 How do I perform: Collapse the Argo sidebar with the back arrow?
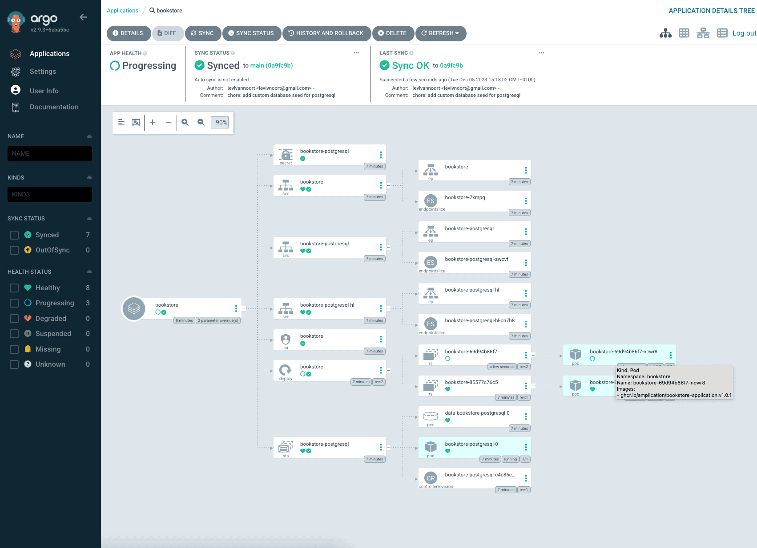tap(83, 17)
